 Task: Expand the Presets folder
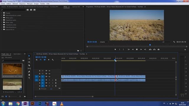pos(2,13)
